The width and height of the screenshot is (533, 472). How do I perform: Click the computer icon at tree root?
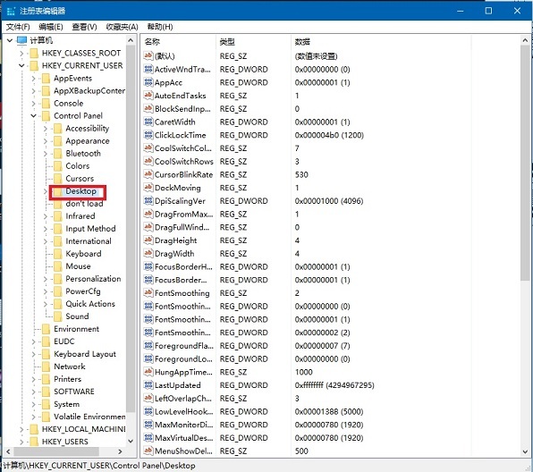[21, 40]
